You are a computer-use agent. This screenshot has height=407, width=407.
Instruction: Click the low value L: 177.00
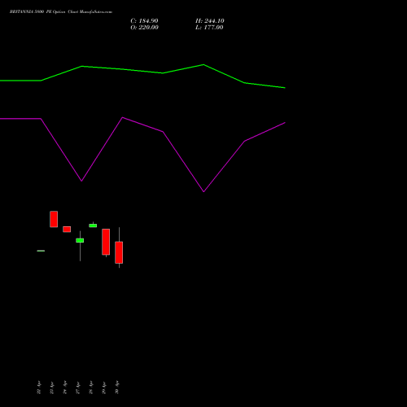[209, 28]
